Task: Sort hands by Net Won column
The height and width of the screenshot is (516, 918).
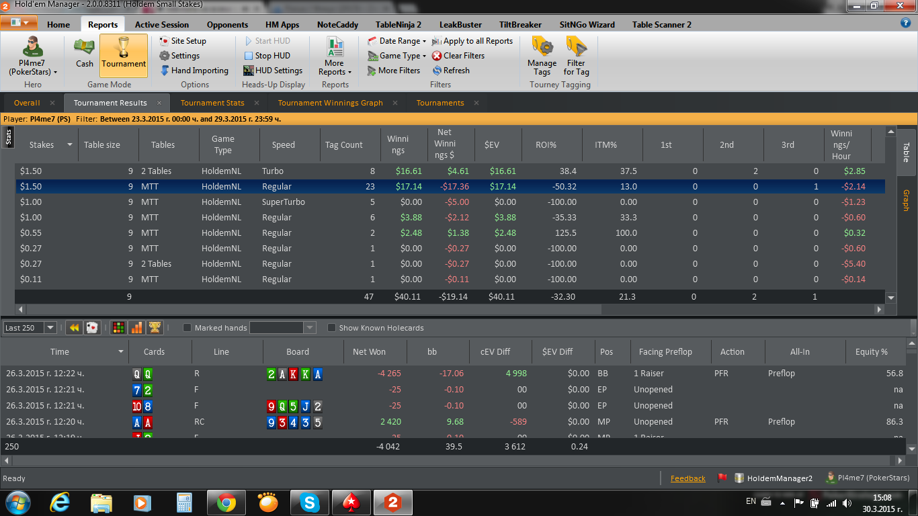Action: pyautogui.click(x=369, y=352)
